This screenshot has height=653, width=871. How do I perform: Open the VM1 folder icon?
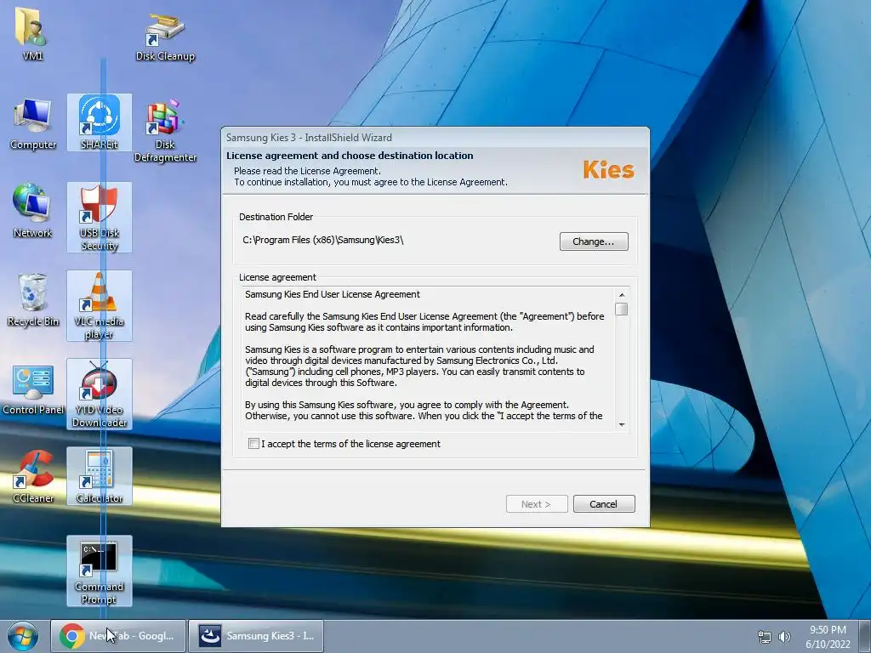click(32, 32)
